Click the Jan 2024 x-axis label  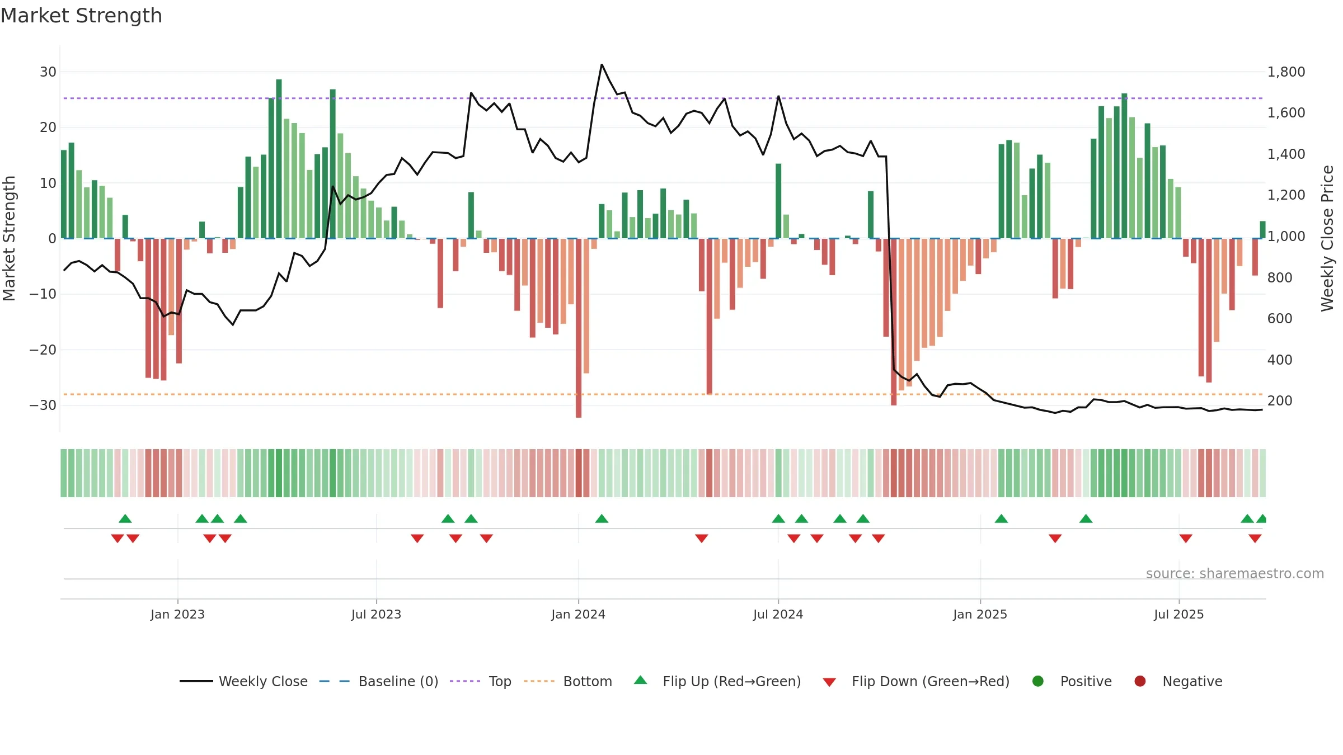click(x=579, y=615)
